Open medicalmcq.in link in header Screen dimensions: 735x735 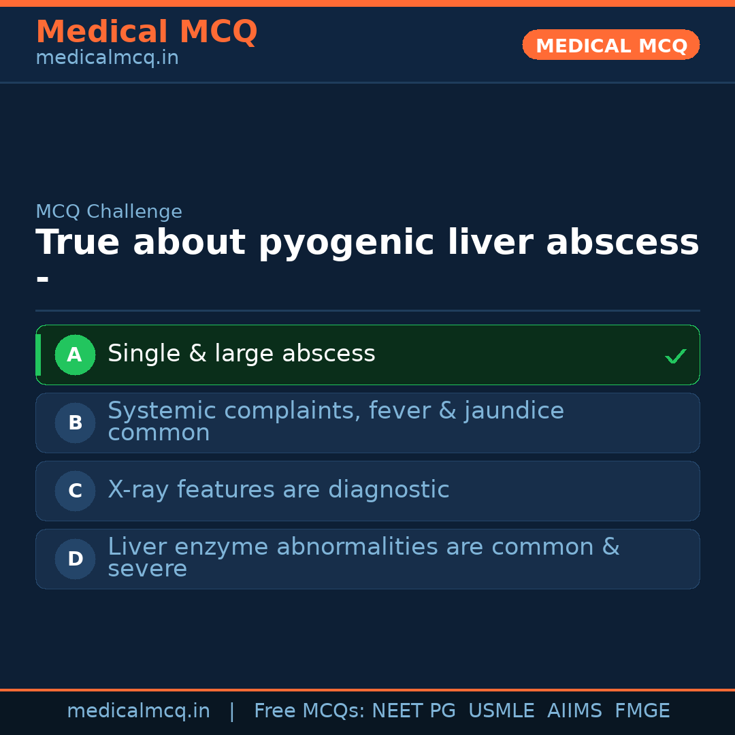[x=107, y=59]
